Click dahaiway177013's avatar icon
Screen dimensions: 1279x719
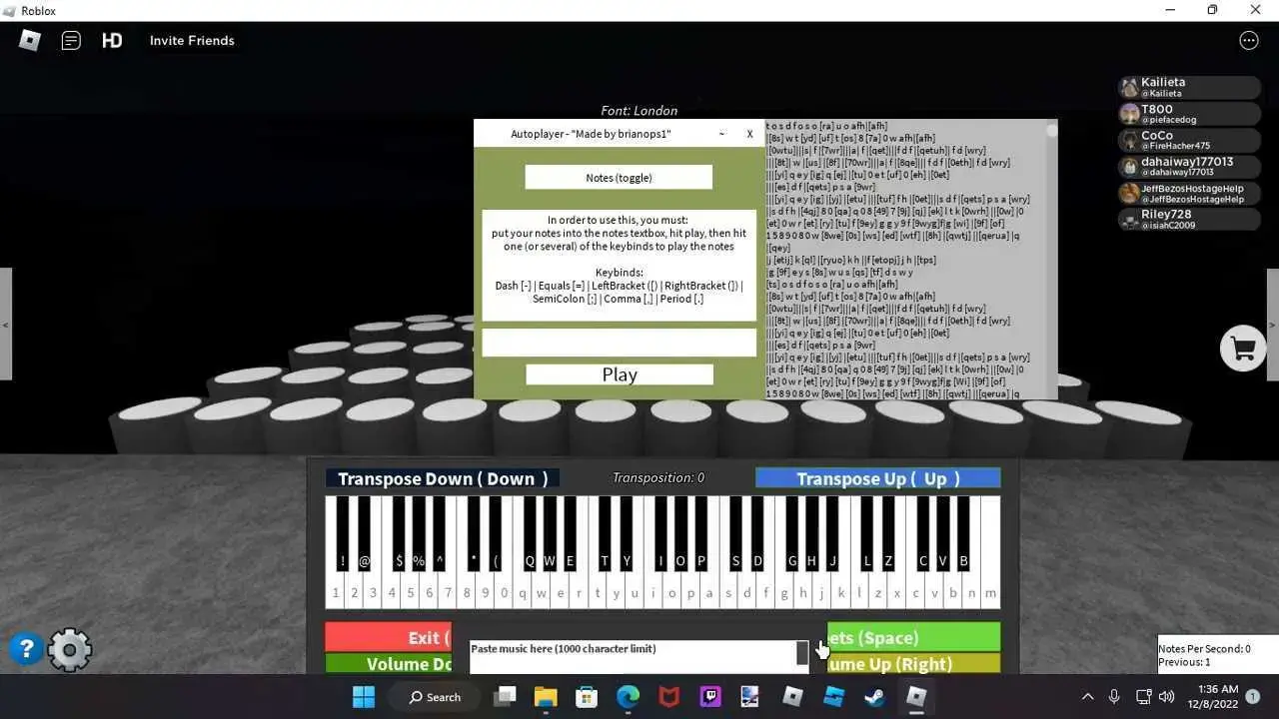[x=1129, y=166]
